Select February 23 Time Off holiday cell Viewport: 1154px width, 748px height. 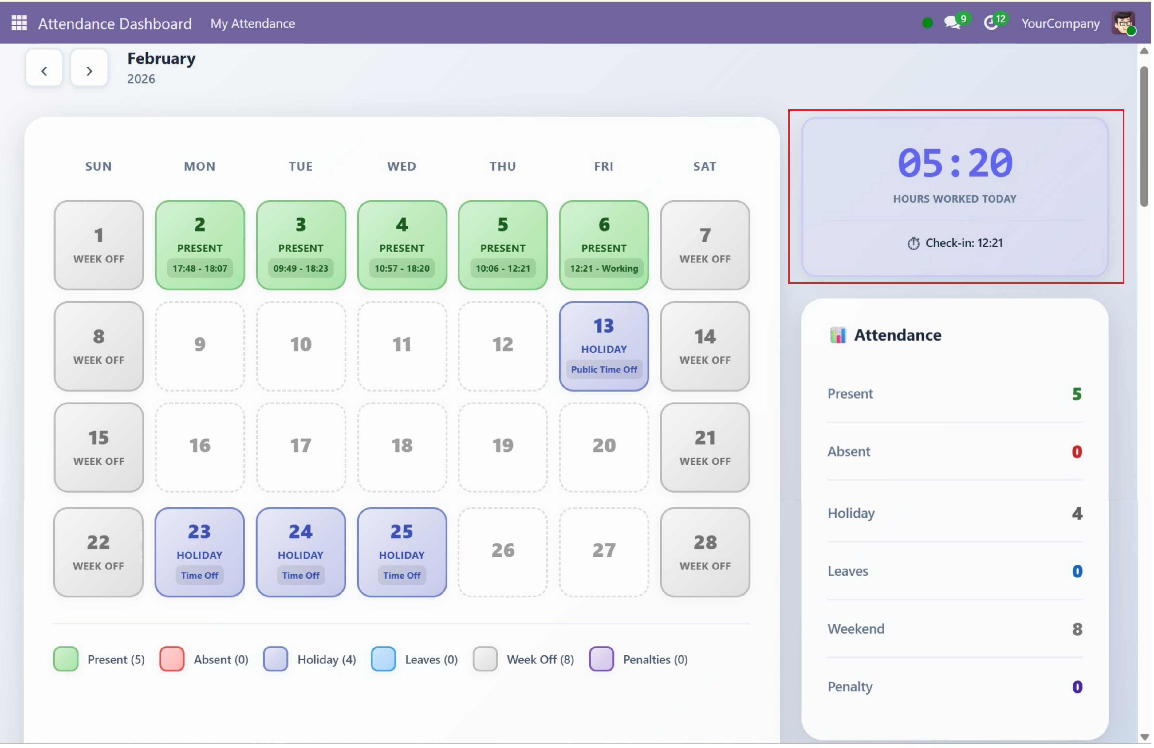200,553
